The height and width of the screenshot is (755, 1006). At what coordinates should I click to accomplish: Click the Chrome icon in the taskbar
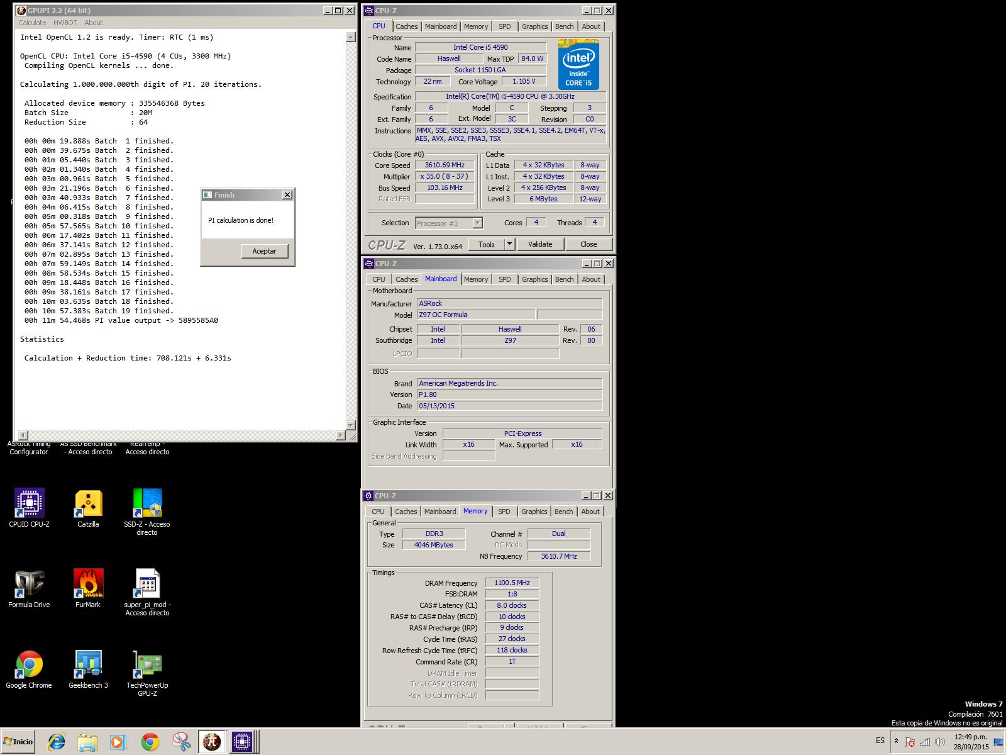[x=150, y=742]
